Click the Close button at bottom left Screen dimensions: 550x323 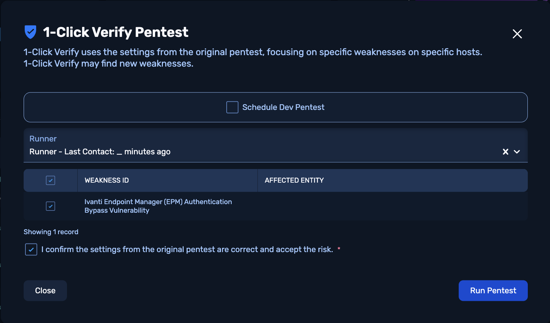click(45, 291)
